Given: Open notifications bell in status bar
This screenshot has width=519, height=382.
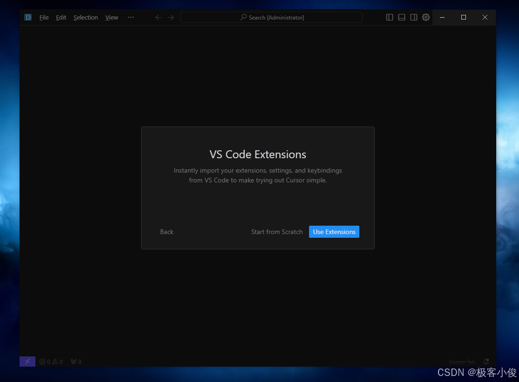Looking at the screenshot, I should 486,362.
